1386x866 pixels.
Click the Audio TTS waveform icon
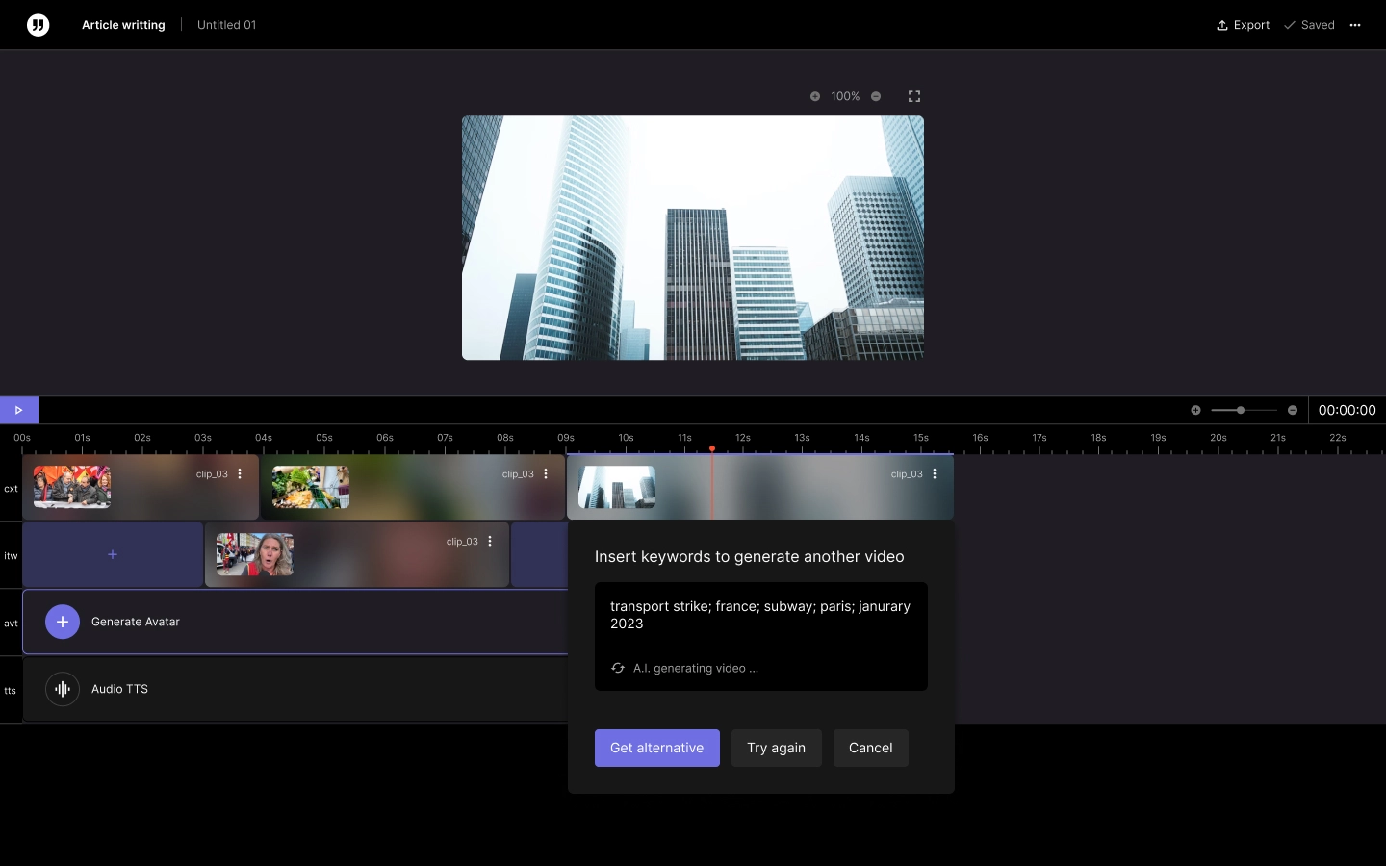pyautogui.click(x=62, y=689)
